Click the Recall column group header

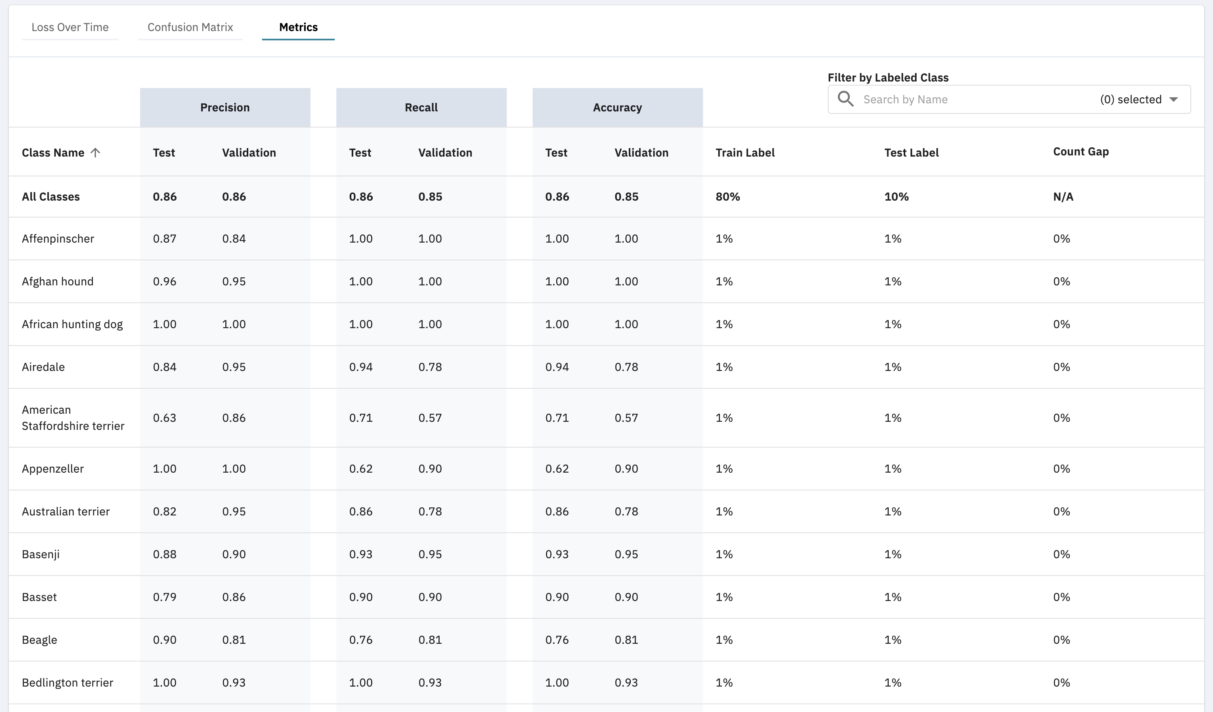pos(421,107)
